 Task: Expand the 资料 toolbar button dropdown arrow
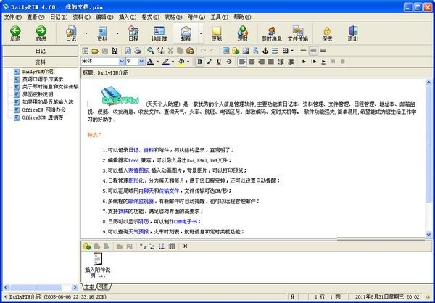[117, 33]
